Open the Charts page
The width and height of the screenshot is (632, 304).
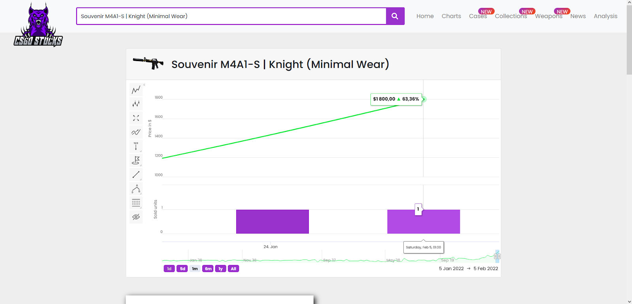point(451,16)
